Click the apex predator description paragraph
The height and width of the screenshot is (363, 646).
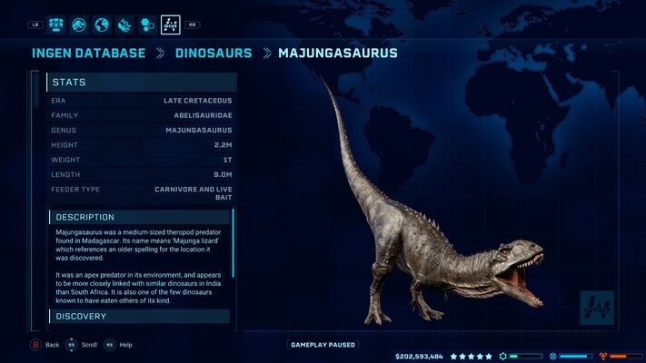[139, 288]
